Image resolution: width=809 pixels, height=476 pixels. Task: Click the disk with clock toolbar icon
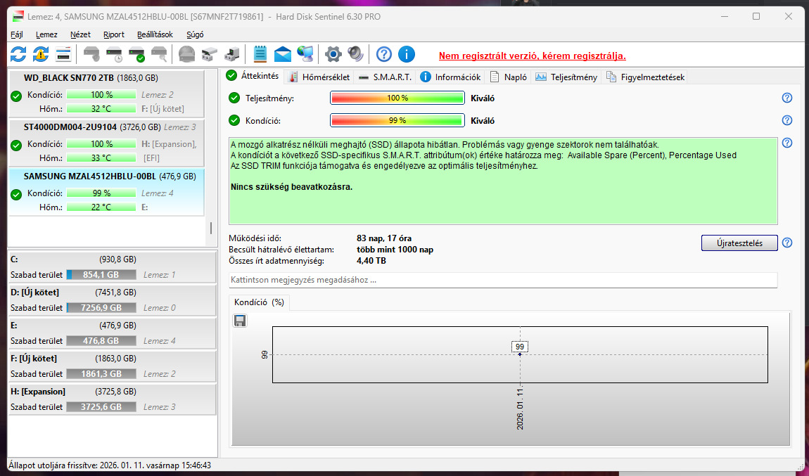(x=114, y=53)
